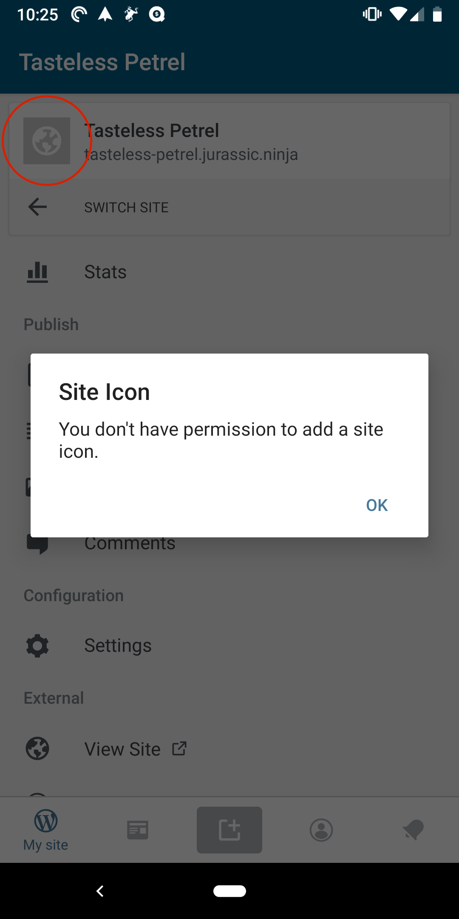Select the Reader icon in bottom navigation
459x919 pixels.
137,829
